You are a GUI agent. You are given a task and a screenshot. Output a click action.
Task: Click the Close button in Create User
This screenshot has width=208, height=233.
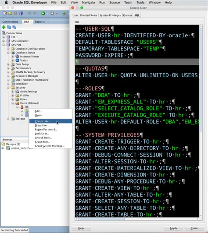click(x=194, y=228)
